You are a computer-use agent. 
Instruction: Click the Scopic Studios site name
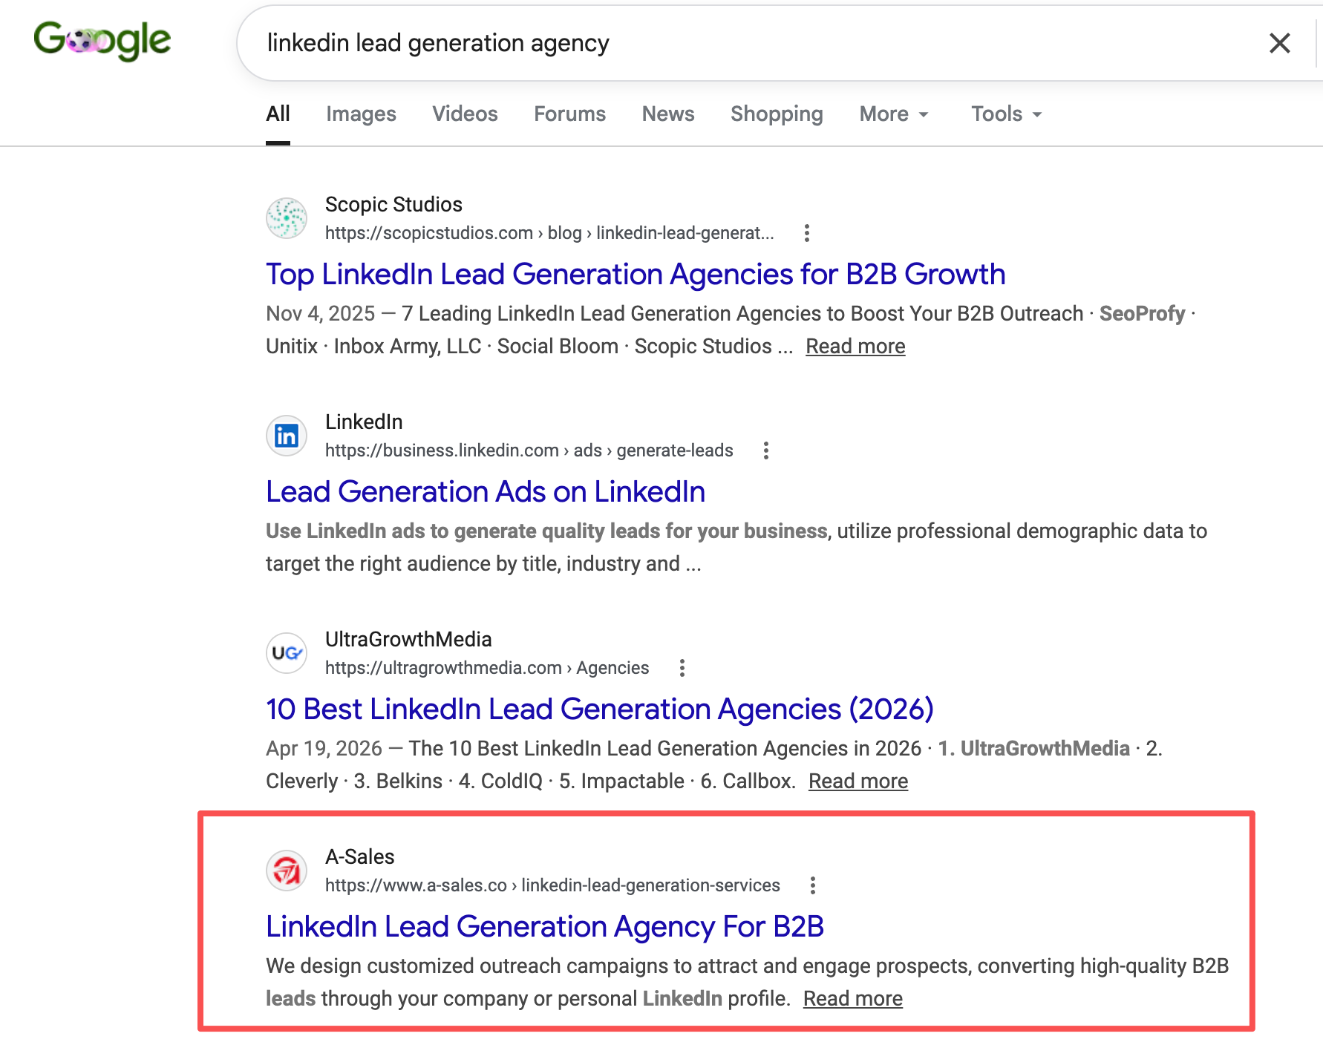393,204
